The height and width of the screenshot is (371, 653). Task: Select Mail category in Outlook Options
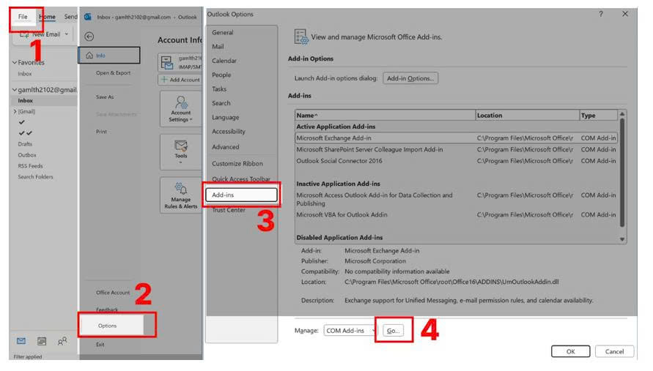coord(218,47)
